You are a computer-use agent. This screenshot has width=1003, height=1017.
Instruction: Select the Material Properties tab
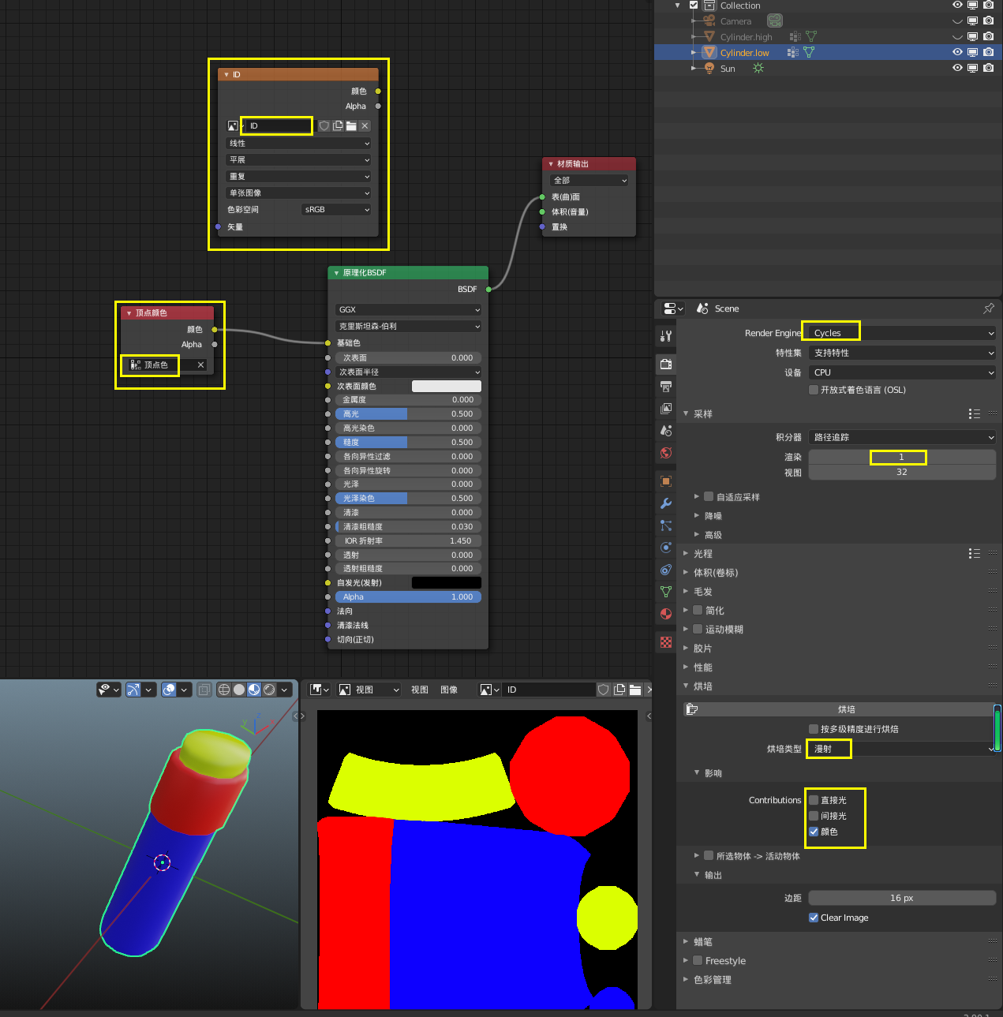tap(665, 614)
